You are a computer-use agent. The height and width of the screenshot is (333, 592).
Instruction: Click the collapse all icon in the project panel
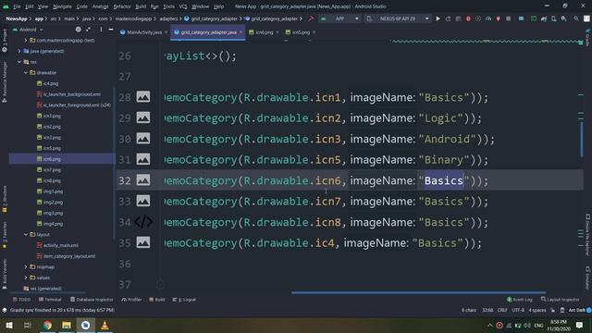[x=89, y=30]
